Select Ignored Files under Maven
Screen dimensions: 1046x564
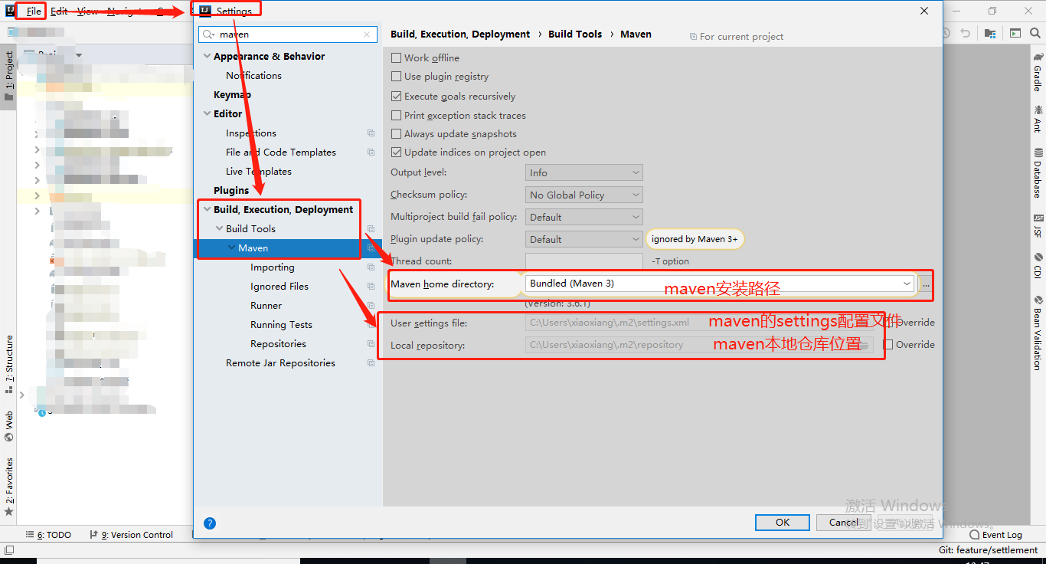click(x=279, y=287)
